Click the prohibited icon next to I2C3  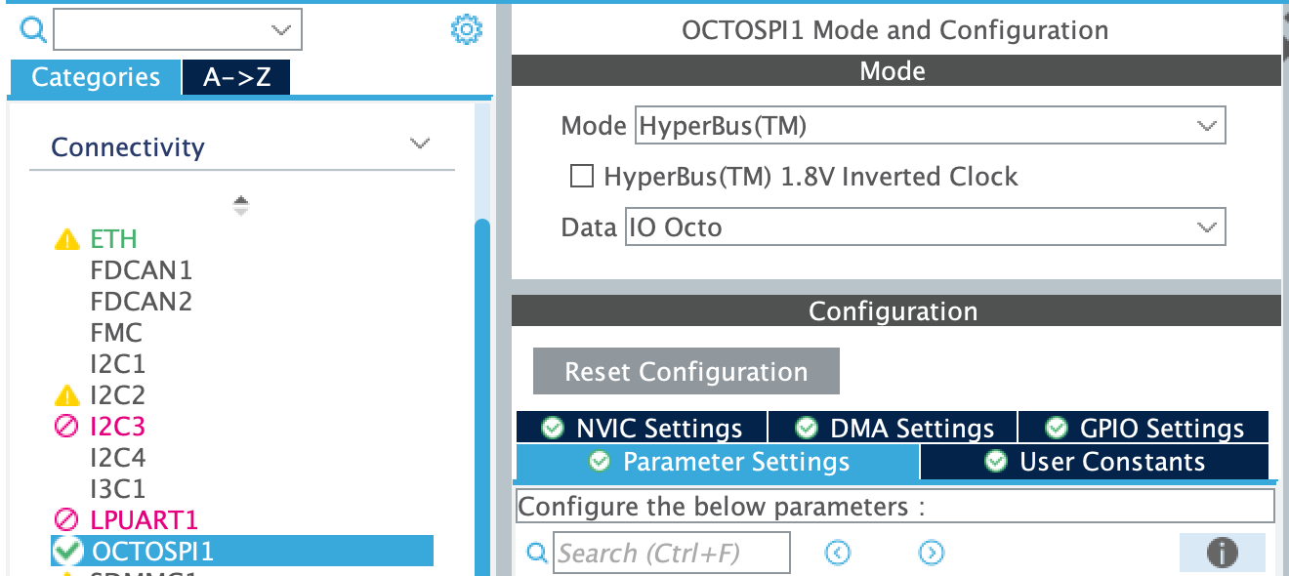pos(66,426)
